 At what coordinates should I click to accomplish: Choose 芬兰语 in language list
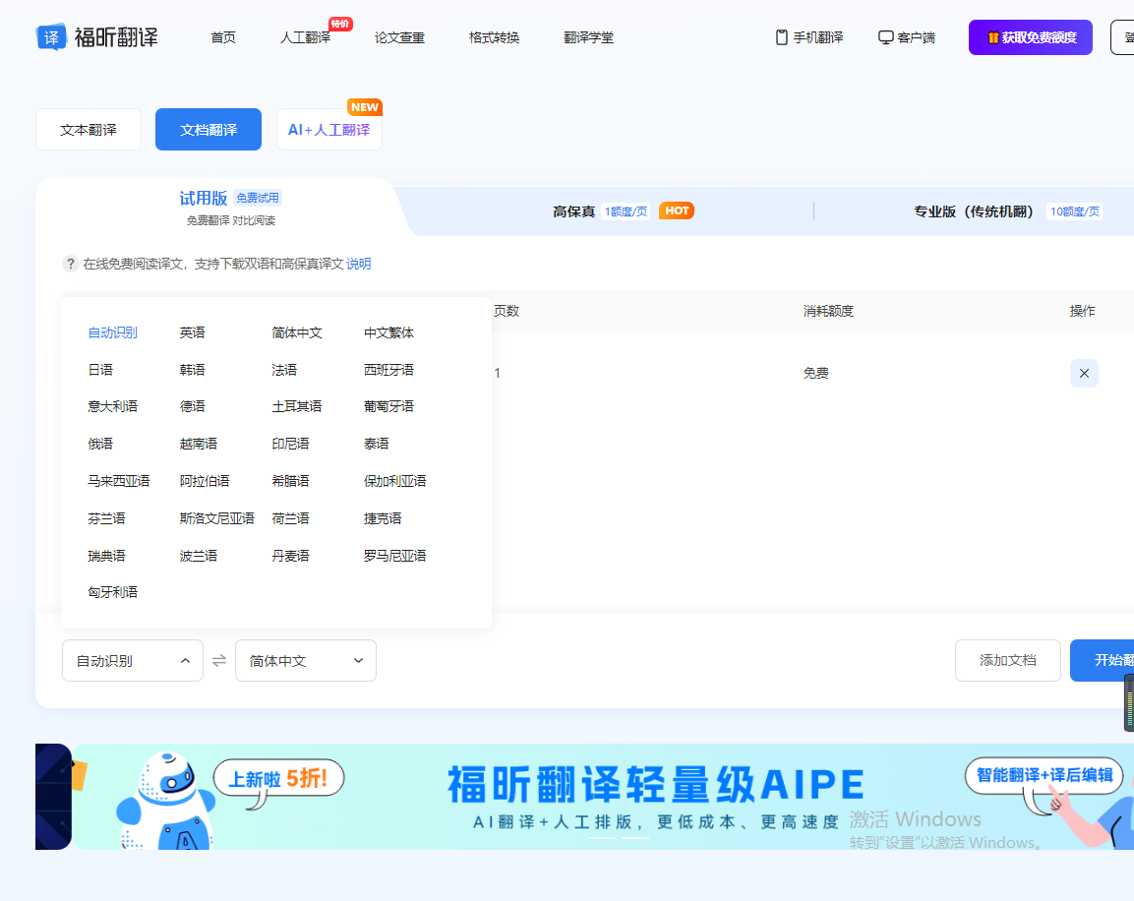(106, 518)
